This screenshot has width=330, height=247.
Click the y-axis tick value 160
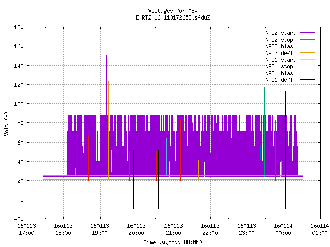tap(19, 46)
